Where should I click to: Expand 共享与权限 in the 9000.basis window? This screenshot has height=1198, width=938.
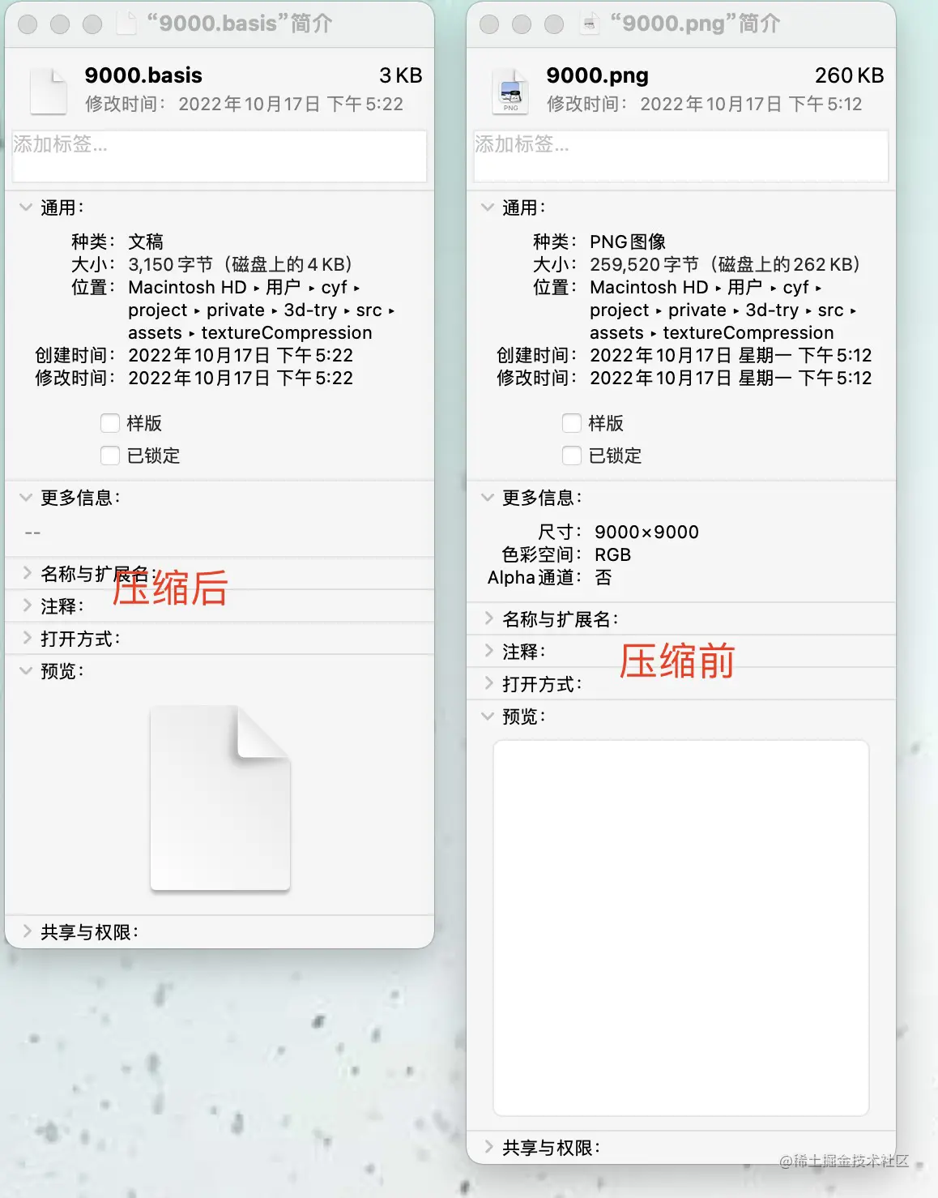(x=25, y=931)
